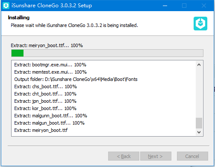215x167 pixels.
Task: Click the iSunshare CloneGo title bar icon
Action: click(x=6, y=6)
